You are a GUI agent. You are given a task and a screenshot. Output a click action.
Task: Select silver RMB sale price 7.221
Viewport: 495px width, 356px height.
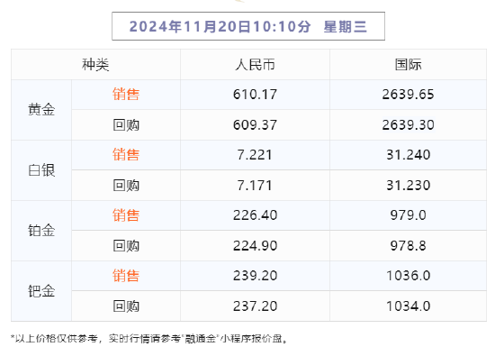(x=255, y=155)
